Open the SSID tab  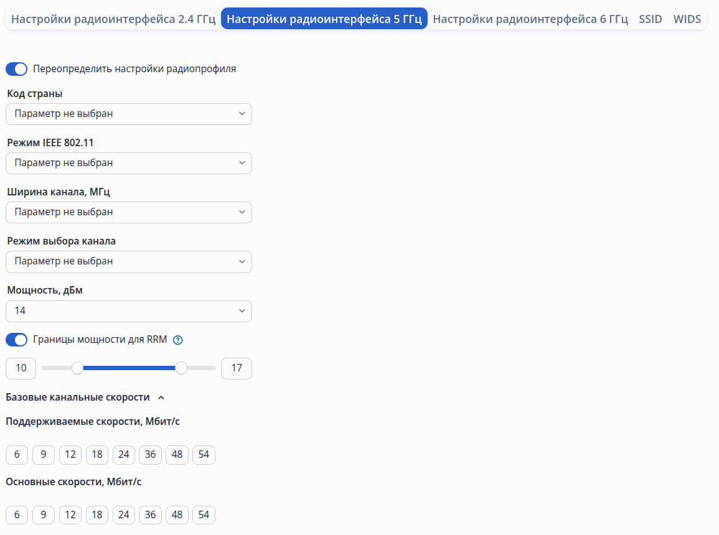(651, 19)
